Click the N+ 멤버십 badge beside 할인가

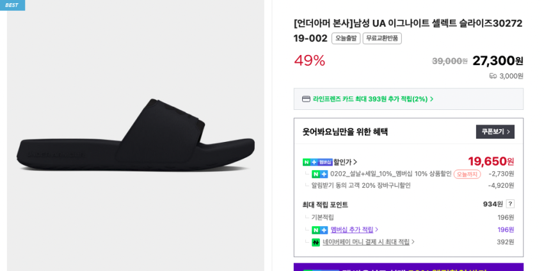pyautogui.click(x=317, y=162)
